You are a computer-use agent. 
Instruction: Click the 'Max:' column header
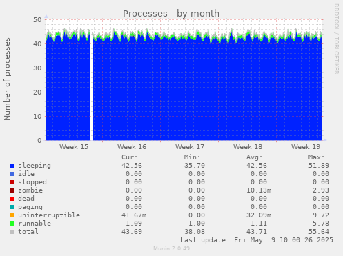pos(317,157)
